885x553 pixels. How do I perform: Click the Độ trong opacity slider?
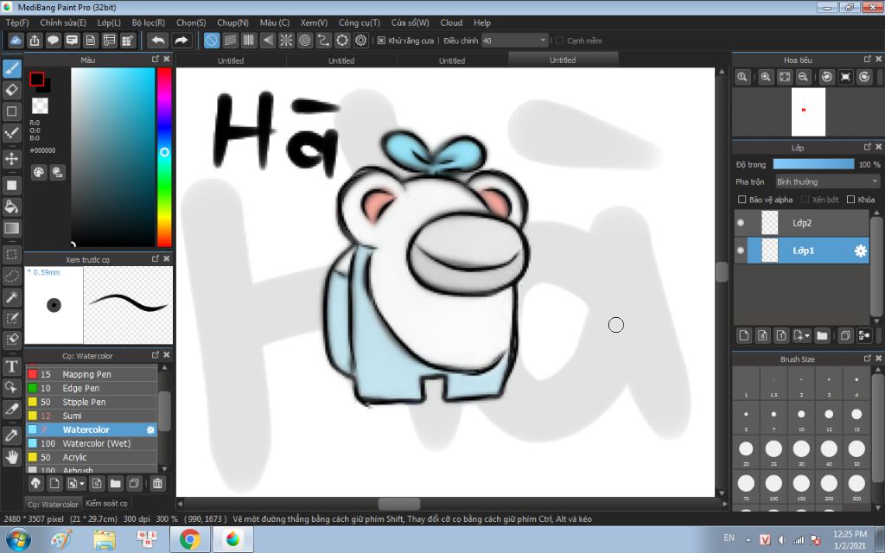click(x=813, y=164)
